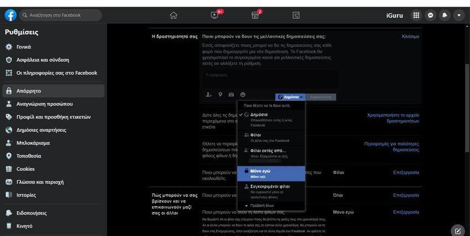Open Κινητό settings
This screenshot has width=470, height=236.
coord(53,226)
